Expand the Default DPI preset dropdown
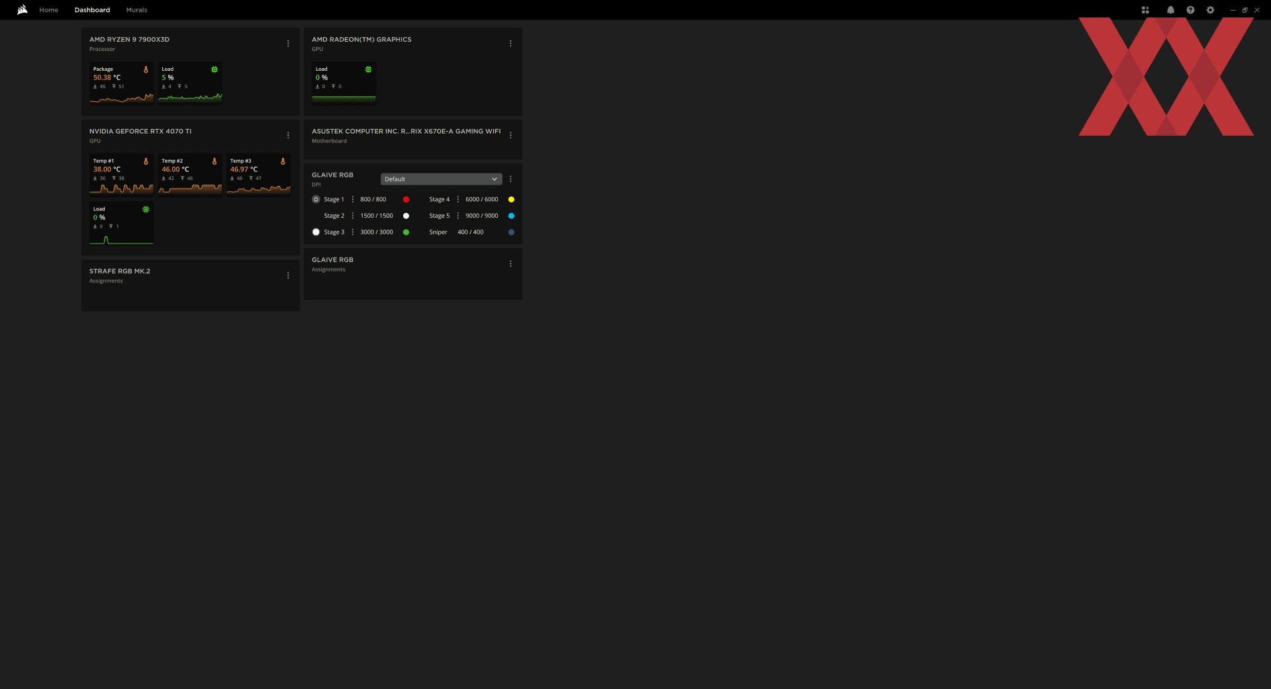This screenshot has height=689, width=1271. [441, 179]
